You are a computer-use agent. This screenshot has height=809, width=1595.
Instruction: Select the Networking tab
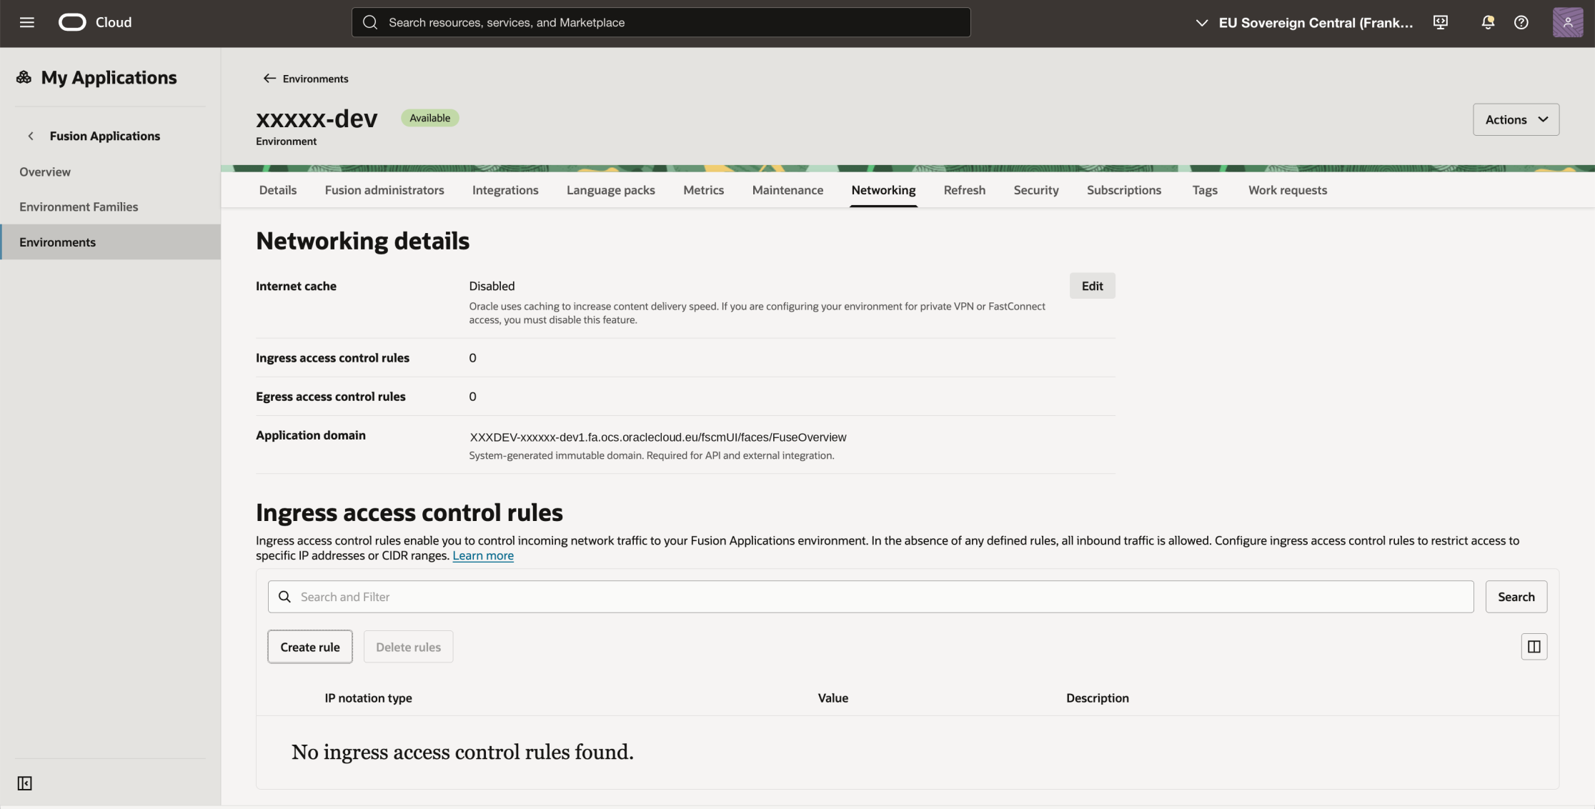(884, 190)
